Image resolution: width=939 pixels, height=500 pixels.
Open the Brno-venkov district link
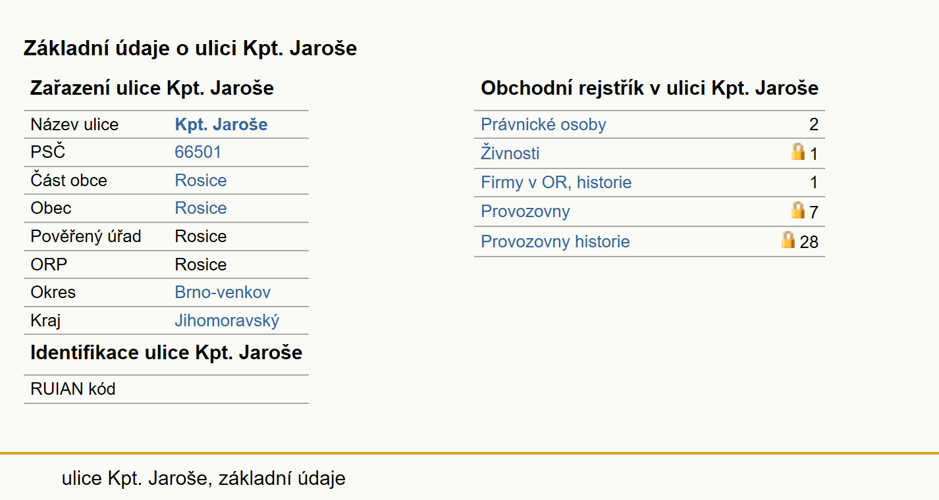(x=223, y=292)
